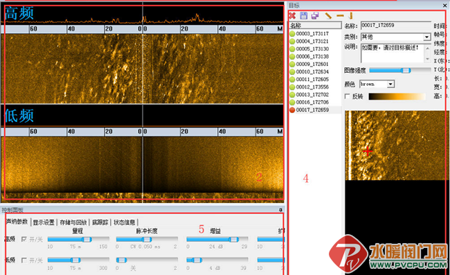Open the 存储与回放 tab
Image resolution: width=450 pixels, height=275 pixels.
pyautogui.click(x=73, y=222)
